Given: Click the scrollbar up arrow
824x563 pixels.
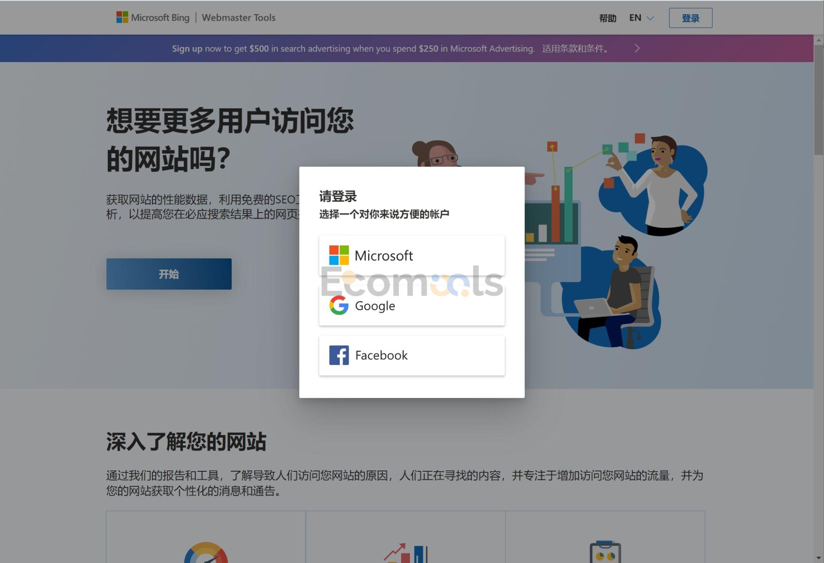Looking at the screenshot, I should click(819, 40).
